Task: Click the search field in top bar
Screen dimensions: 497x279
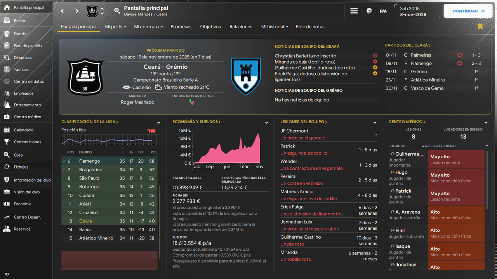Action: pyautogui.click(x=228, y=11)
